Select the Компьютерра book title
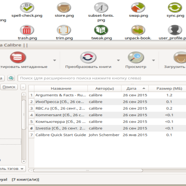This screenshot has height=186, width=186. tap(60, 122)
